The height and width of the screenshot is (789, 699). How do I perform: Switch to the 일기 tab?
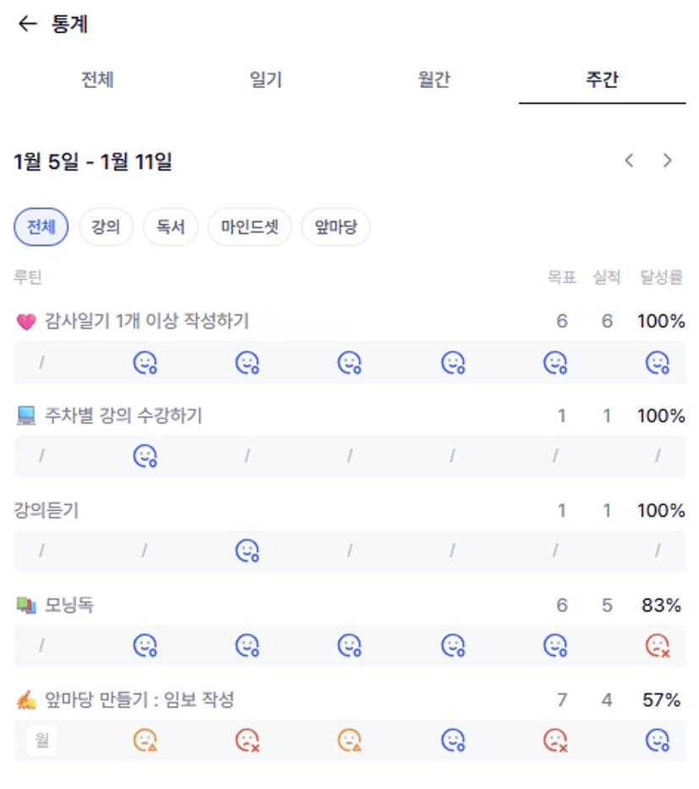coord(265,80)
